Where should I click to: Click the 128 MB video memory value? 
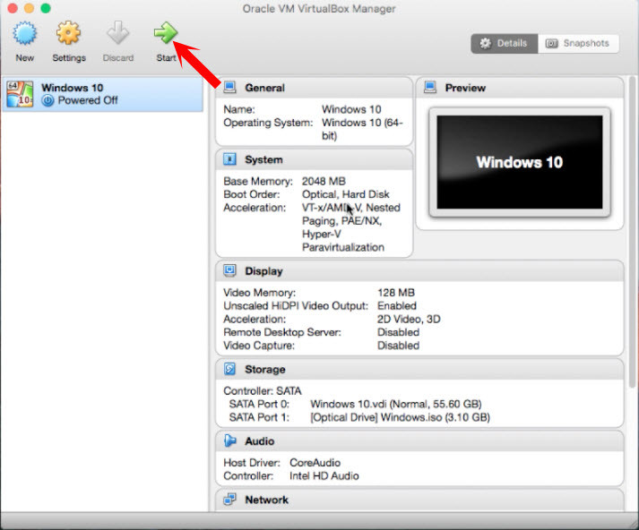click(396, 293)
